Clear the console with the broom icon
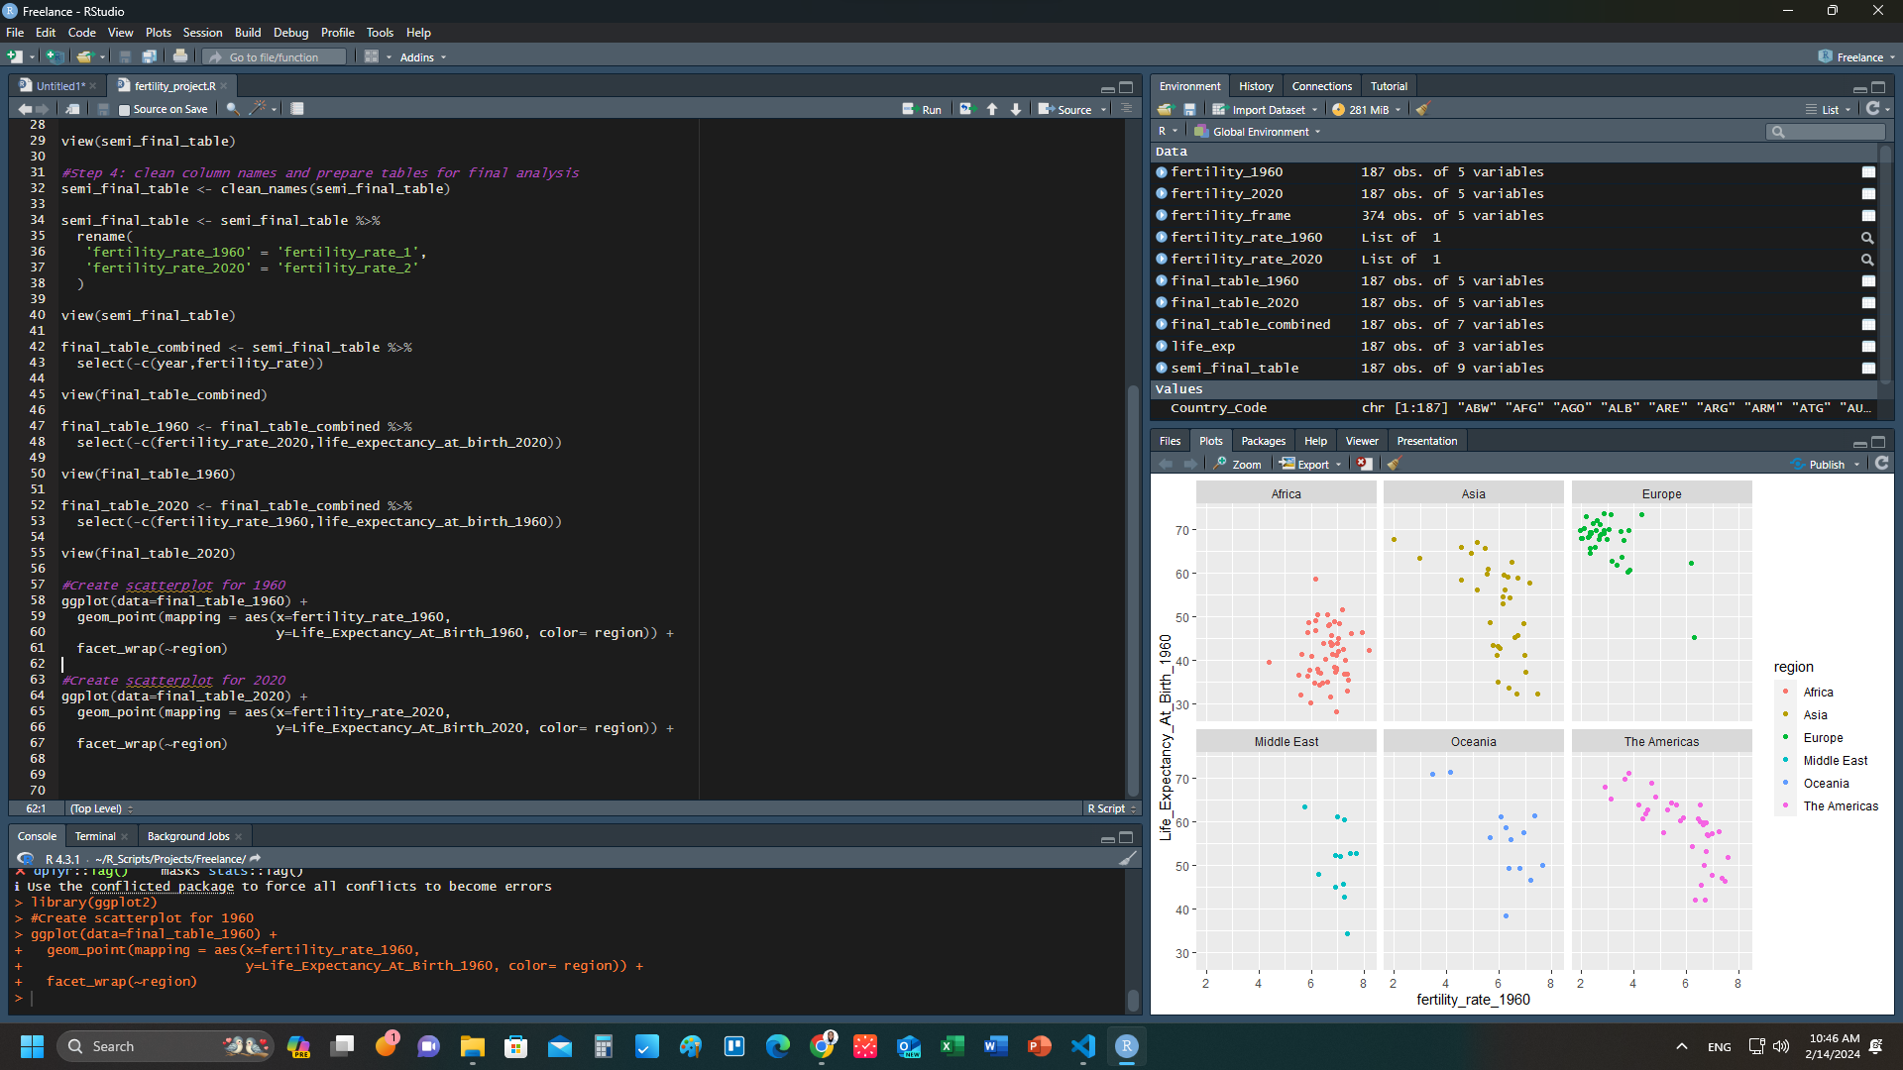Viewport: 1903px width, 1070px height. click(1128, 859)
